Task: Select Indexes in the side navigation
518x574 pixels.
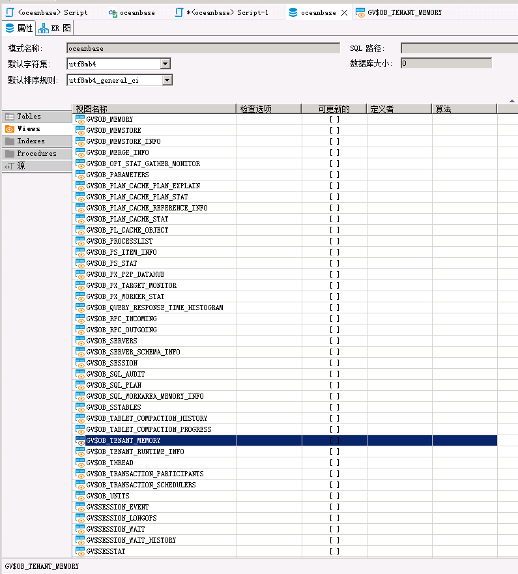Action: (x=37, y=141)
